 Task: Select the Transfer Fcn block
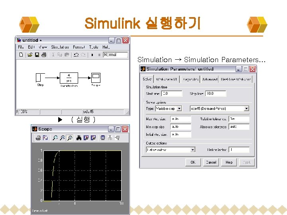[x=69, y=78]
